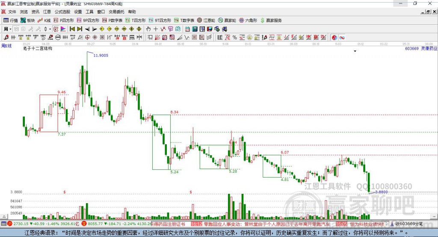
Task: Click the 沪 index indicator in status bar
Action: pos(10,224)
